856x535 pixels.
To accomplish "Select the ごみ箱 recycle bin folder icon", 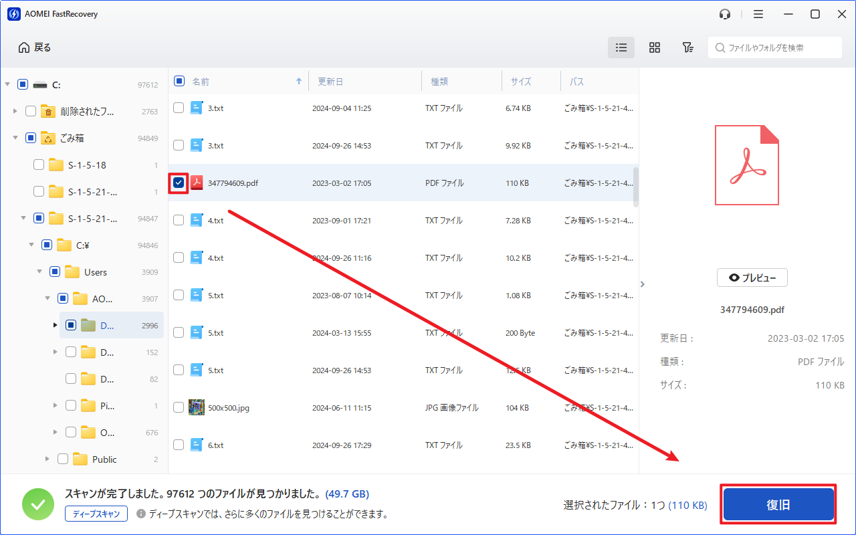I will (47, 138).
